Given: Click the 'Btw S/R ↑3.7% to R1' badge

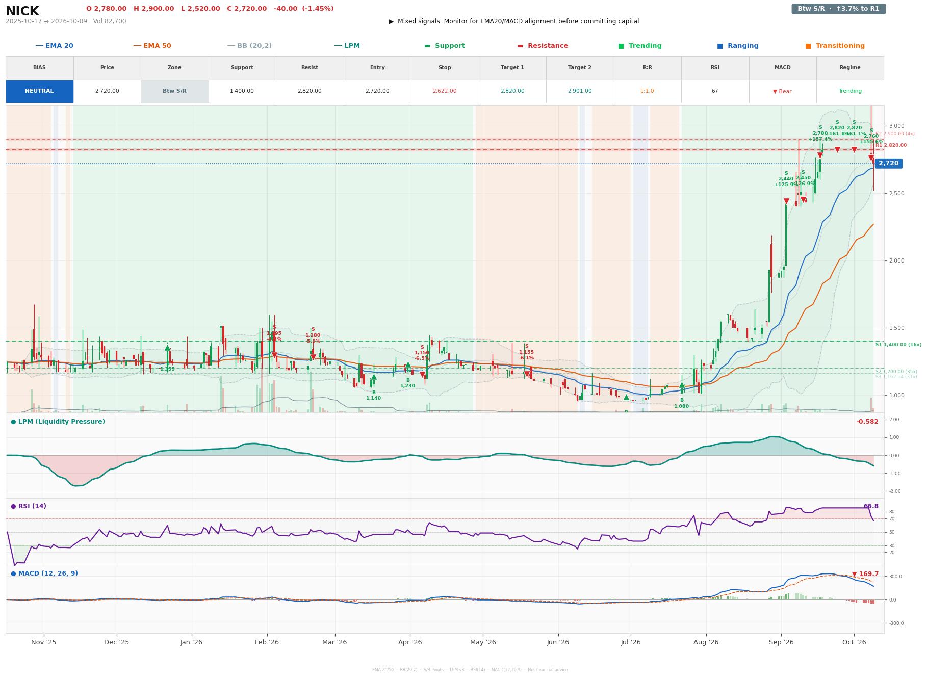Looking at the screenshot, I should [x=838, y=9].
